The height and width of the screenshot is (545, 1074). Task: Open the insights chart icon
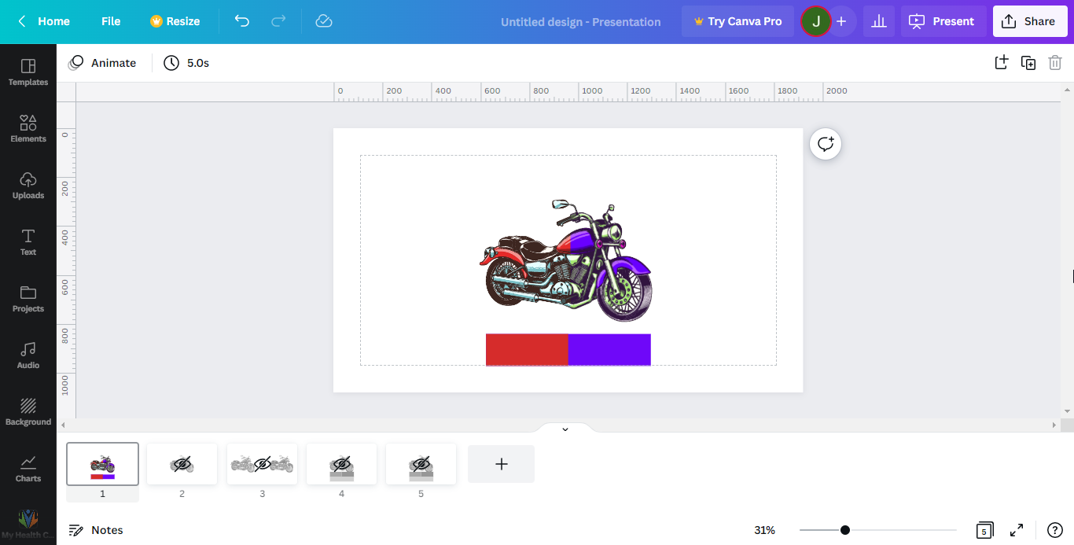click(879, 21)
